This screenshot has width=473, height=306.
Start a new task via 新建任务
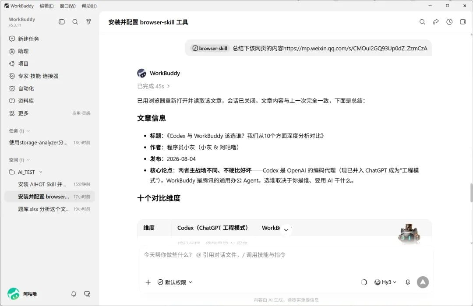24,39
